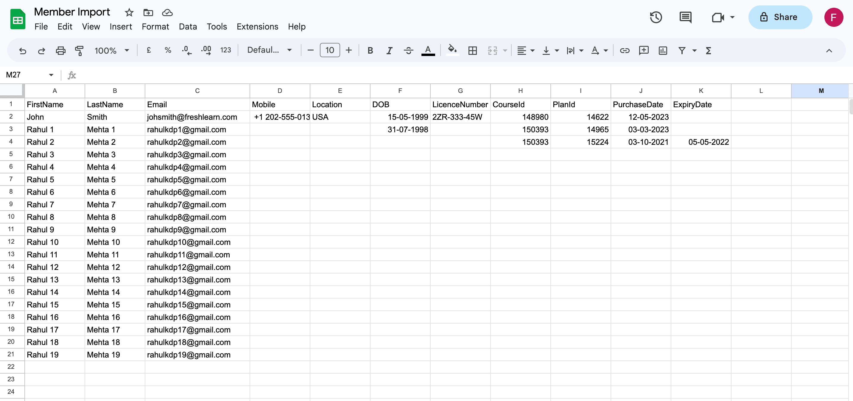Open all comments panel icon

point(685,17)
